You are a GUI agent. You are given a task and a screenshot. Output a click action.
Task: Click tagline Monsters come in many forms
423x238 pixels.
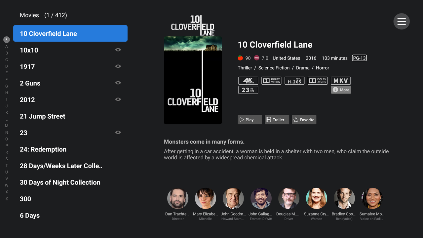click(x=204, y=142)
